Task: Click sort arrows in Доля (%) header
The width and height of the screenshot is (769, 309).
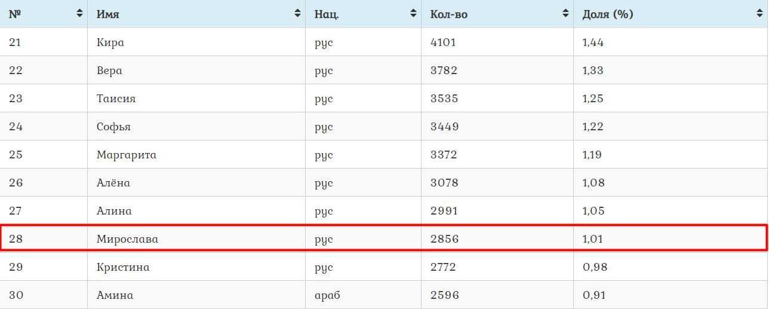Action: [759, 14]
